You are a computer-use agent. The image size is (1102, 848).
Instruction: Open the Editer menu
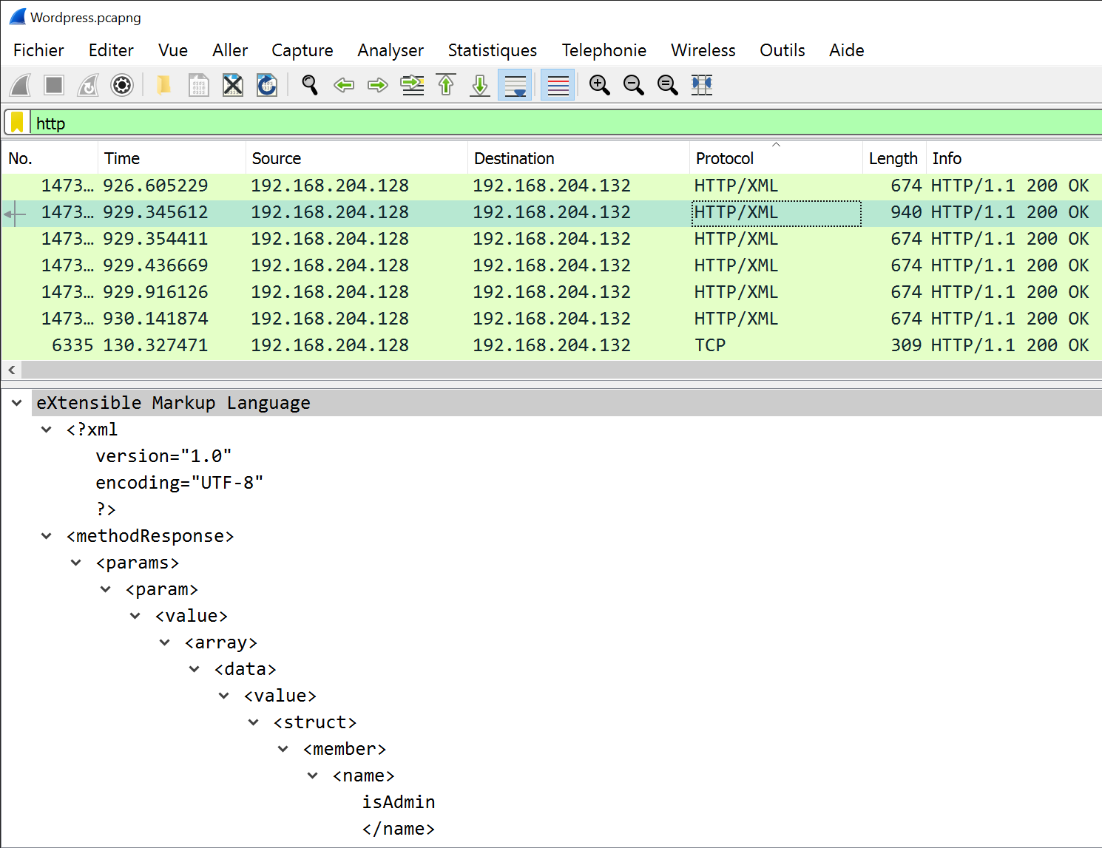[111, 50]
